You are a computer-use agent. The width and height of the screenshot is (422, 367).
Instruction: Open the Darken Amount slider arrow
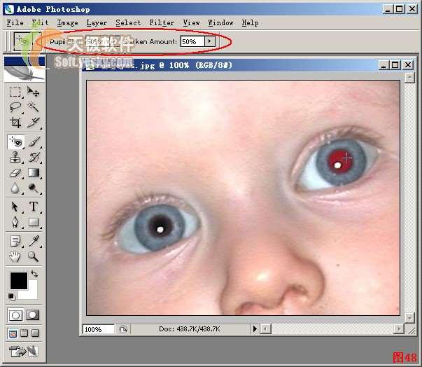(209, 42)
